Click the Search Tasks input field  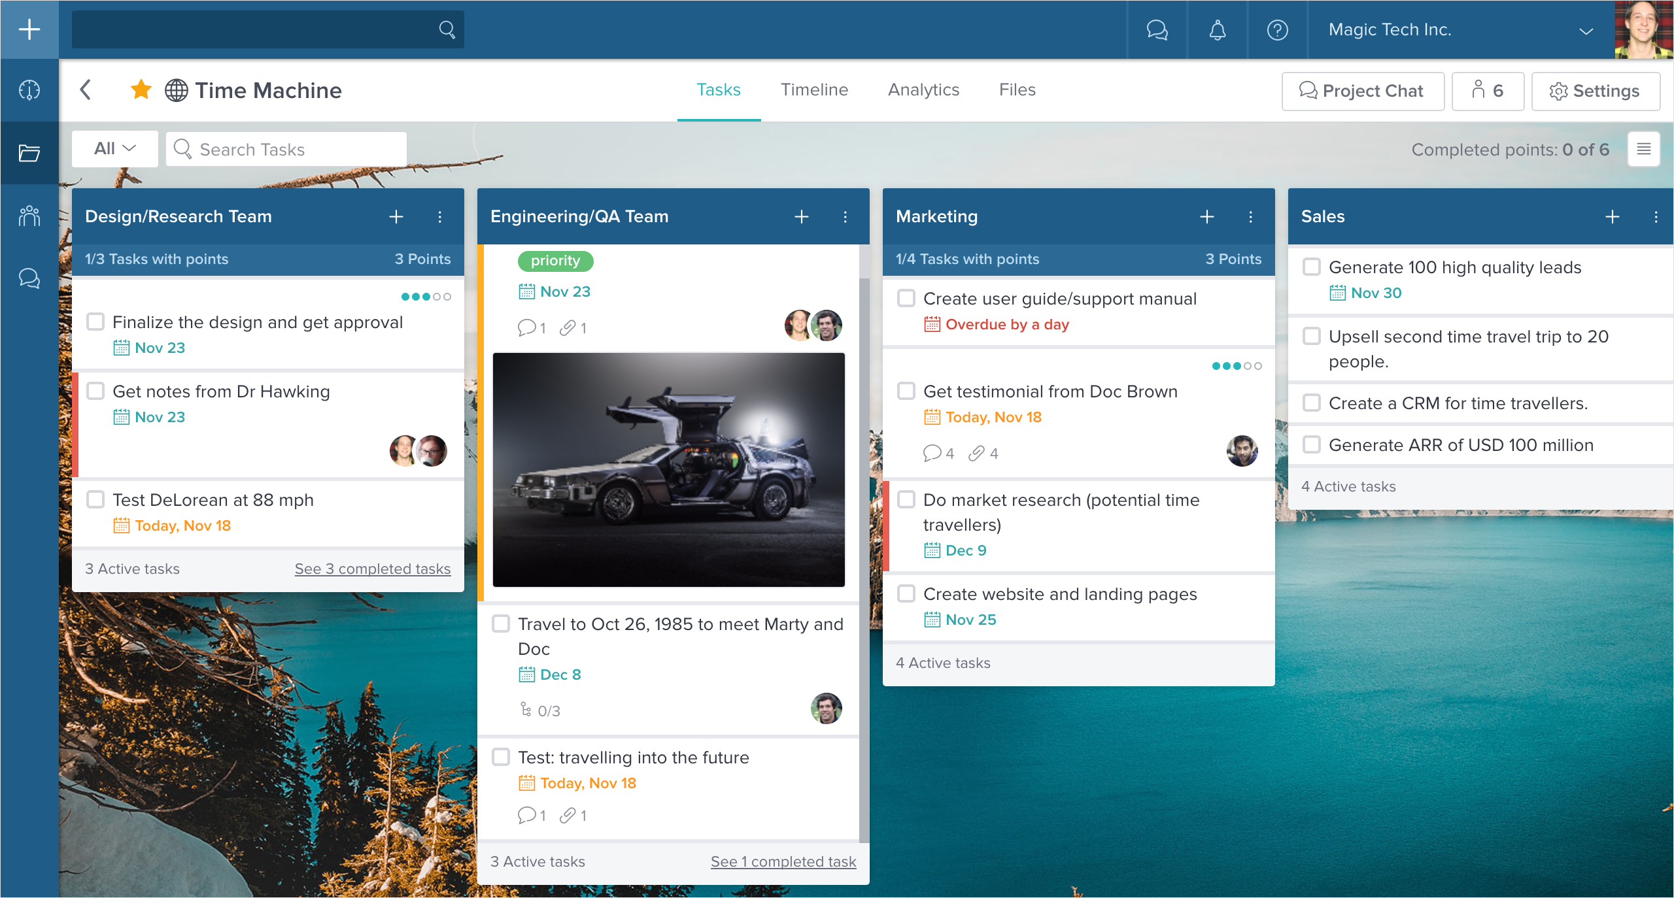tap(286, 148)
